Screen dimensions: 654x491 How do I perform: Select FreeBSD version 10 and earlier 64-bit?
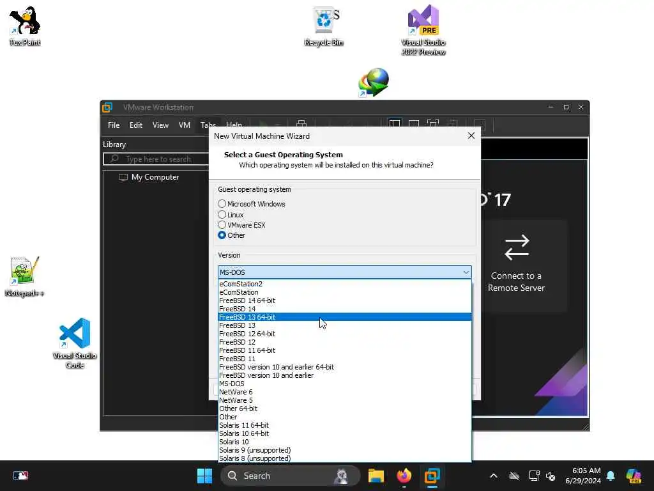click(344, 367)
